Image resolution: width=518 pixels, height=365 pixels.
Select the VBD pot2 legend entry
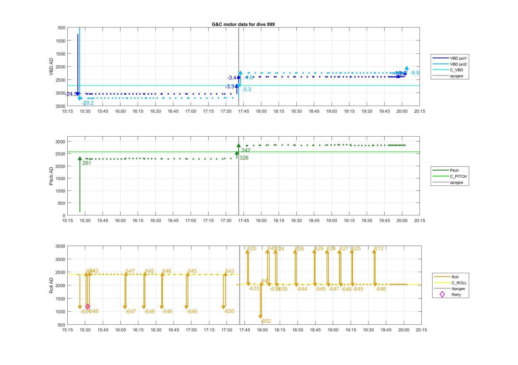pyautogui.click(x=450, y=64)
